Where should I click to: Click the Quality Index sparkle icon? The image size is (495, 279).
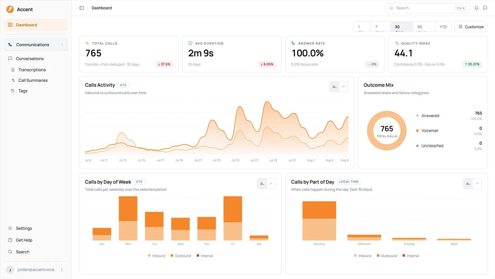(x=397, y=43)
